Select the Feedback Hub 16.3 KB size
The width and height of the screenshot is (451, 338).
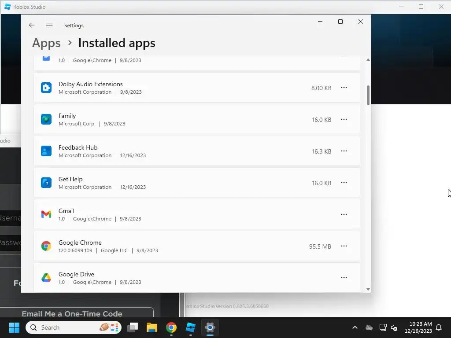(x=322, y=151)
